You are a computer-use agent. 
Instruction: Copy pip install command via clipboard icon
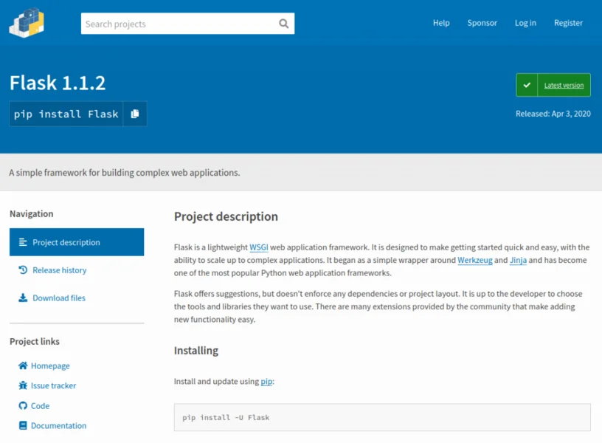(x=135, y=114)
